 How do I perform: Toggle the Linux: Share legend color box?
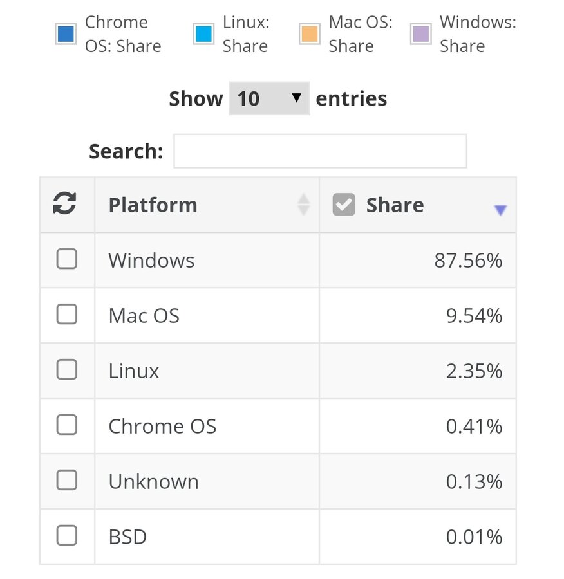click(x=203, y=34)
